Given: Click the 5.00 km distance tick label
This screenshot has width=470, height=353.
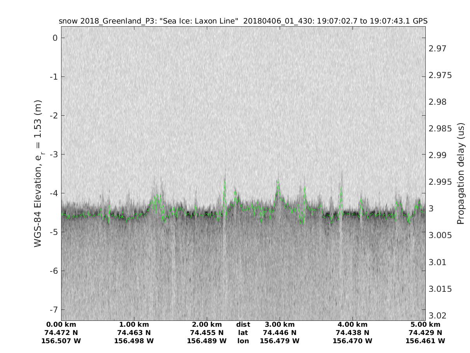Looking at the screenshot, I should coord(425,324).
